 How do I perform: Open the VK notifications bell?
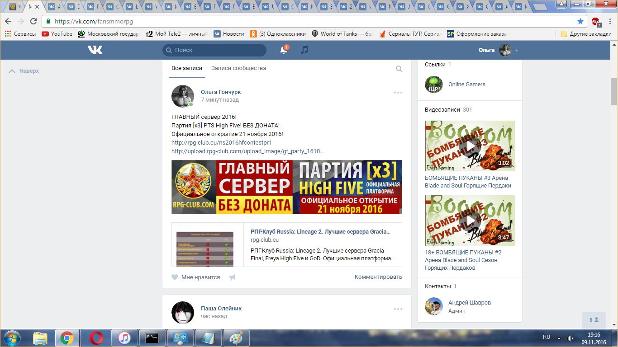[284, 50]
